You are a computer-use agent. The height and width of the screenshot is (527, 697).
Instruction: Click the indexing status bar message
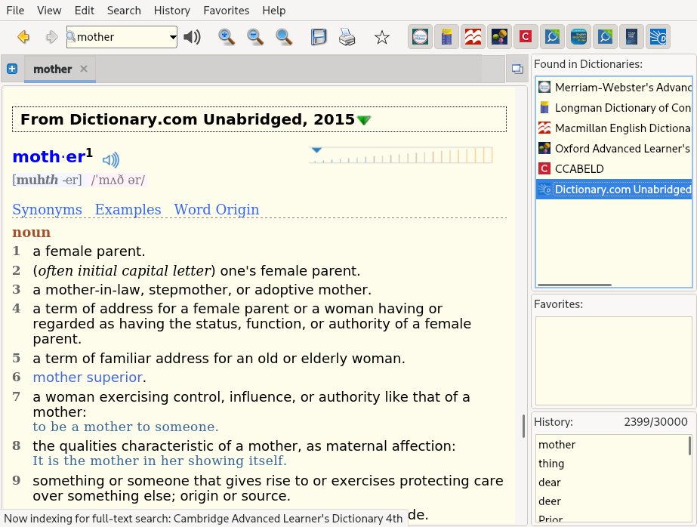[203, 519]
